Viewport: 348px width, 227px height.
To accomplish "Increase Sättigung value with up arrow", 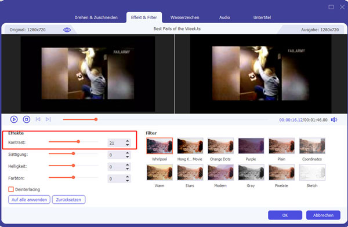I will click(128, 153).
